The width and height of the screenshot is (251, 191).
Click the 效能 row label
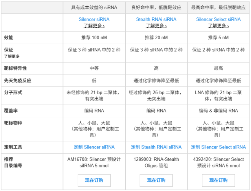tap(9, 38)
